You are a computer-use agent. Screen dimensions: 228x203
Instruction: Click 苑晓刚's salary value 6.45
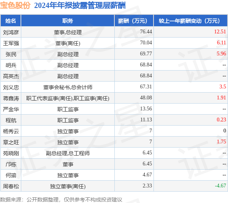(147, 153)
